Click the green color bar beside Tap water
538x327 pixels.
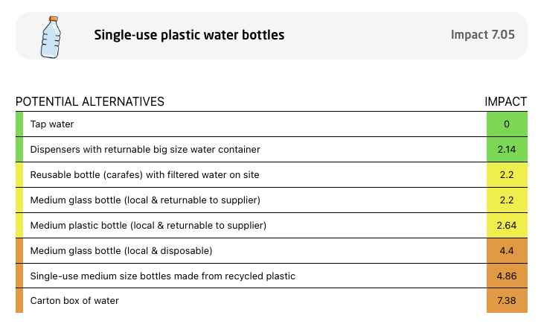19,124
